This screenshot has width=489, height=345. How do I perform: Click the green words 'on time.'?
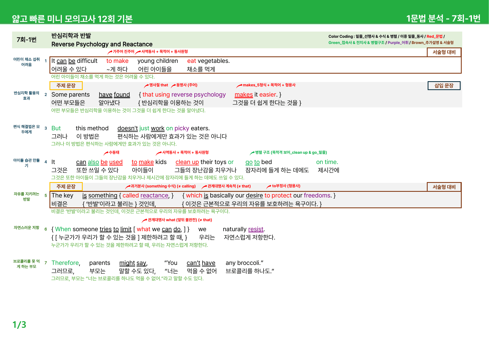[x=327, y=162]
